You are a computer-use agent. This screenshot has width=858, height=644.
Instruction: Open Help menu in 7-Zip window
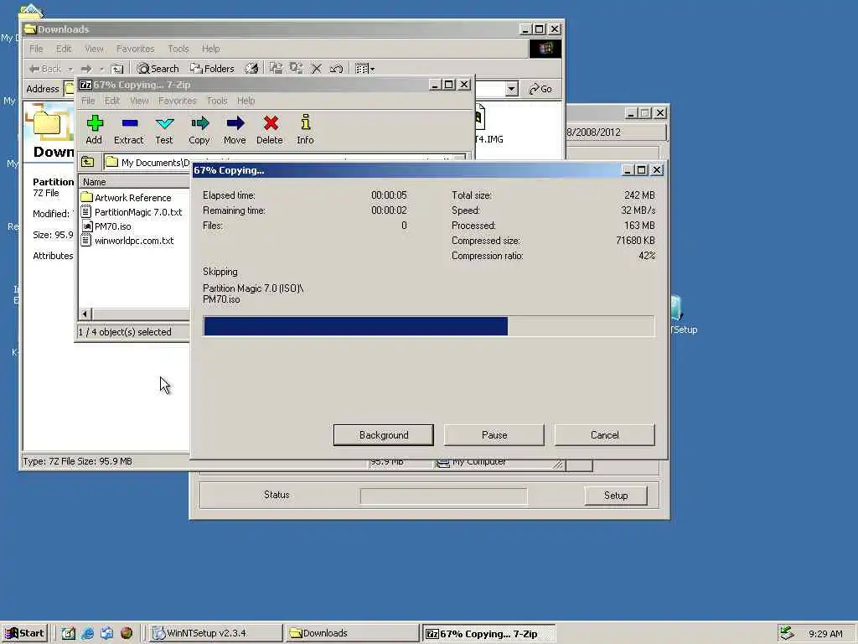point(246,101)
